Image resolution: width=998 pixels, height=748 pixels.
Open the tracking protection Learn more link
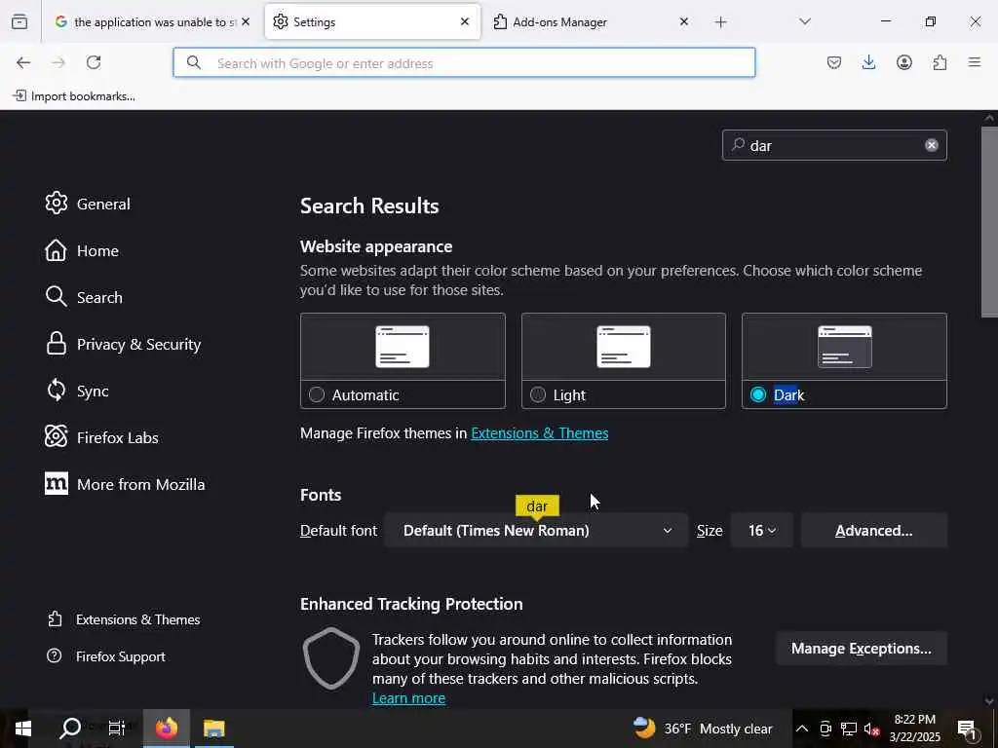click(408, 697)
